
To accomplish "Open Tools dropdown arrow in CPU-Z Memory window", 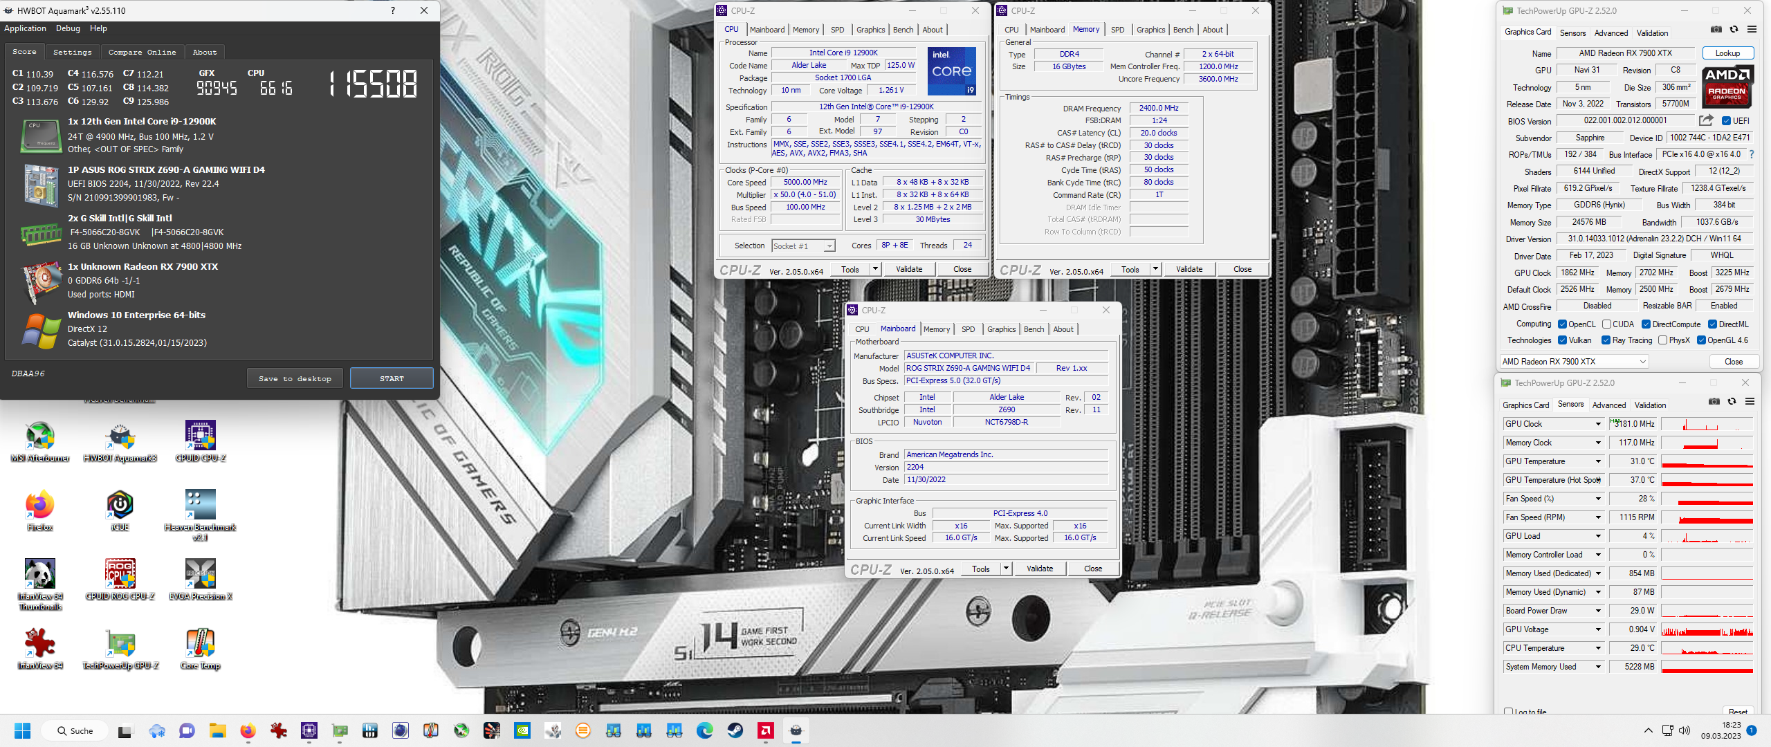I will (x=1155, y=269).
